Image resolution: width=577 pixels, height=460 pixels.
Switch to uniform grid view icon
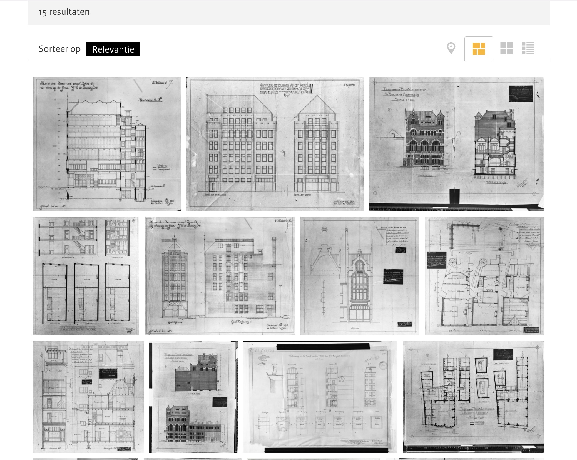point(506,48)
